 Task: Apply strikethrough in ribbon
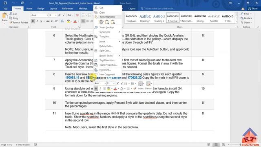click(x=48, y=21)
